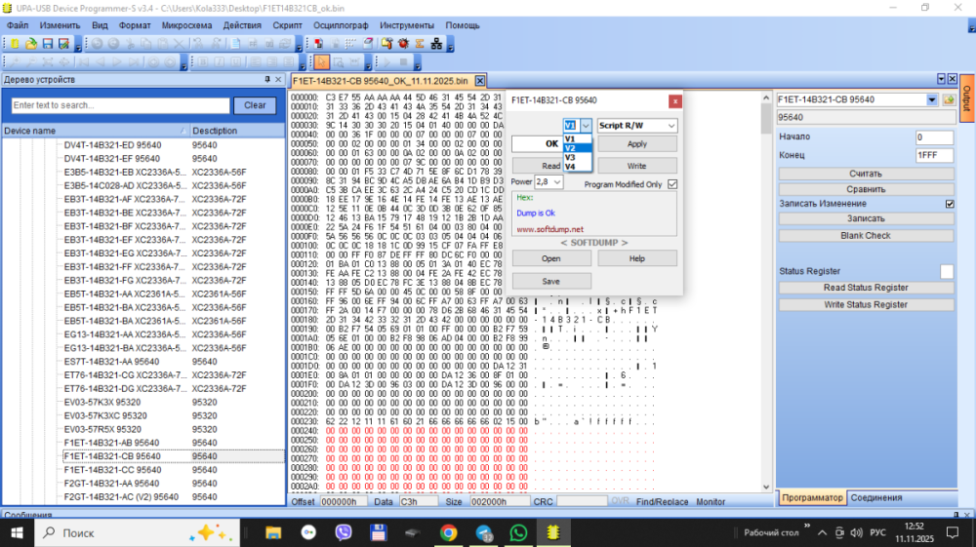
Task: Click the green icon beside the device combo box
Action: click(949, 99)
